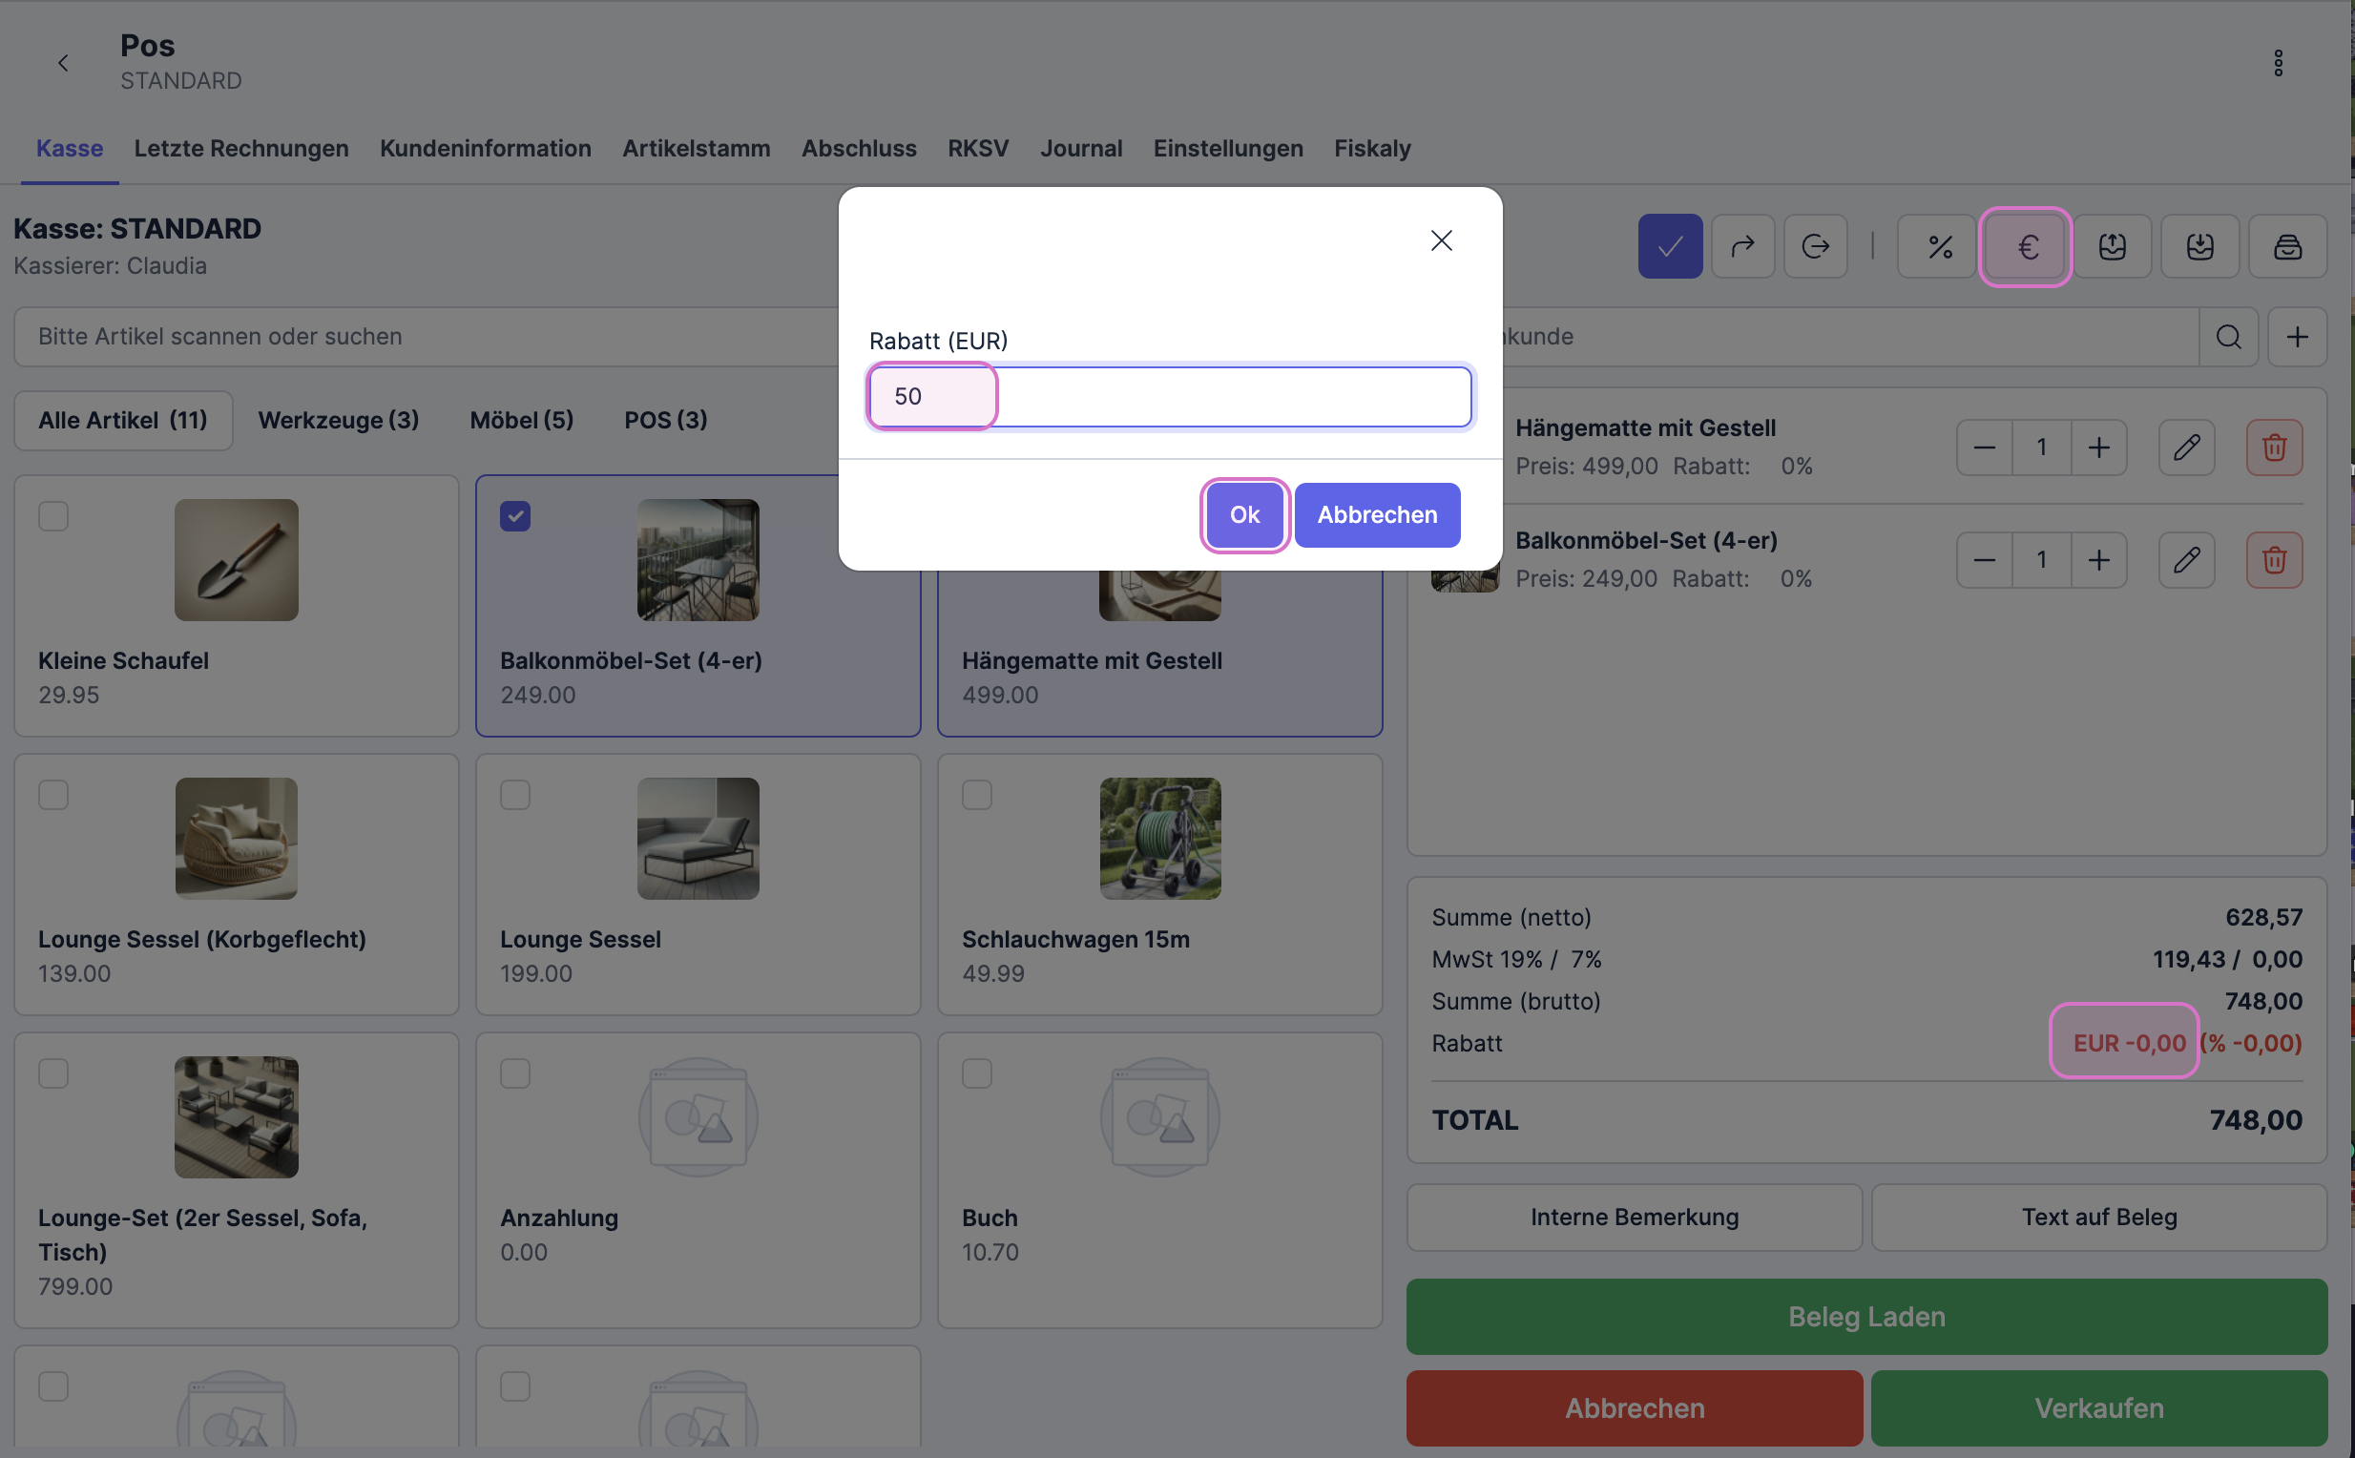Check the Kleine Schaufel checkbox
This screenshot has width=2355, height=1458.
point(53,516)
